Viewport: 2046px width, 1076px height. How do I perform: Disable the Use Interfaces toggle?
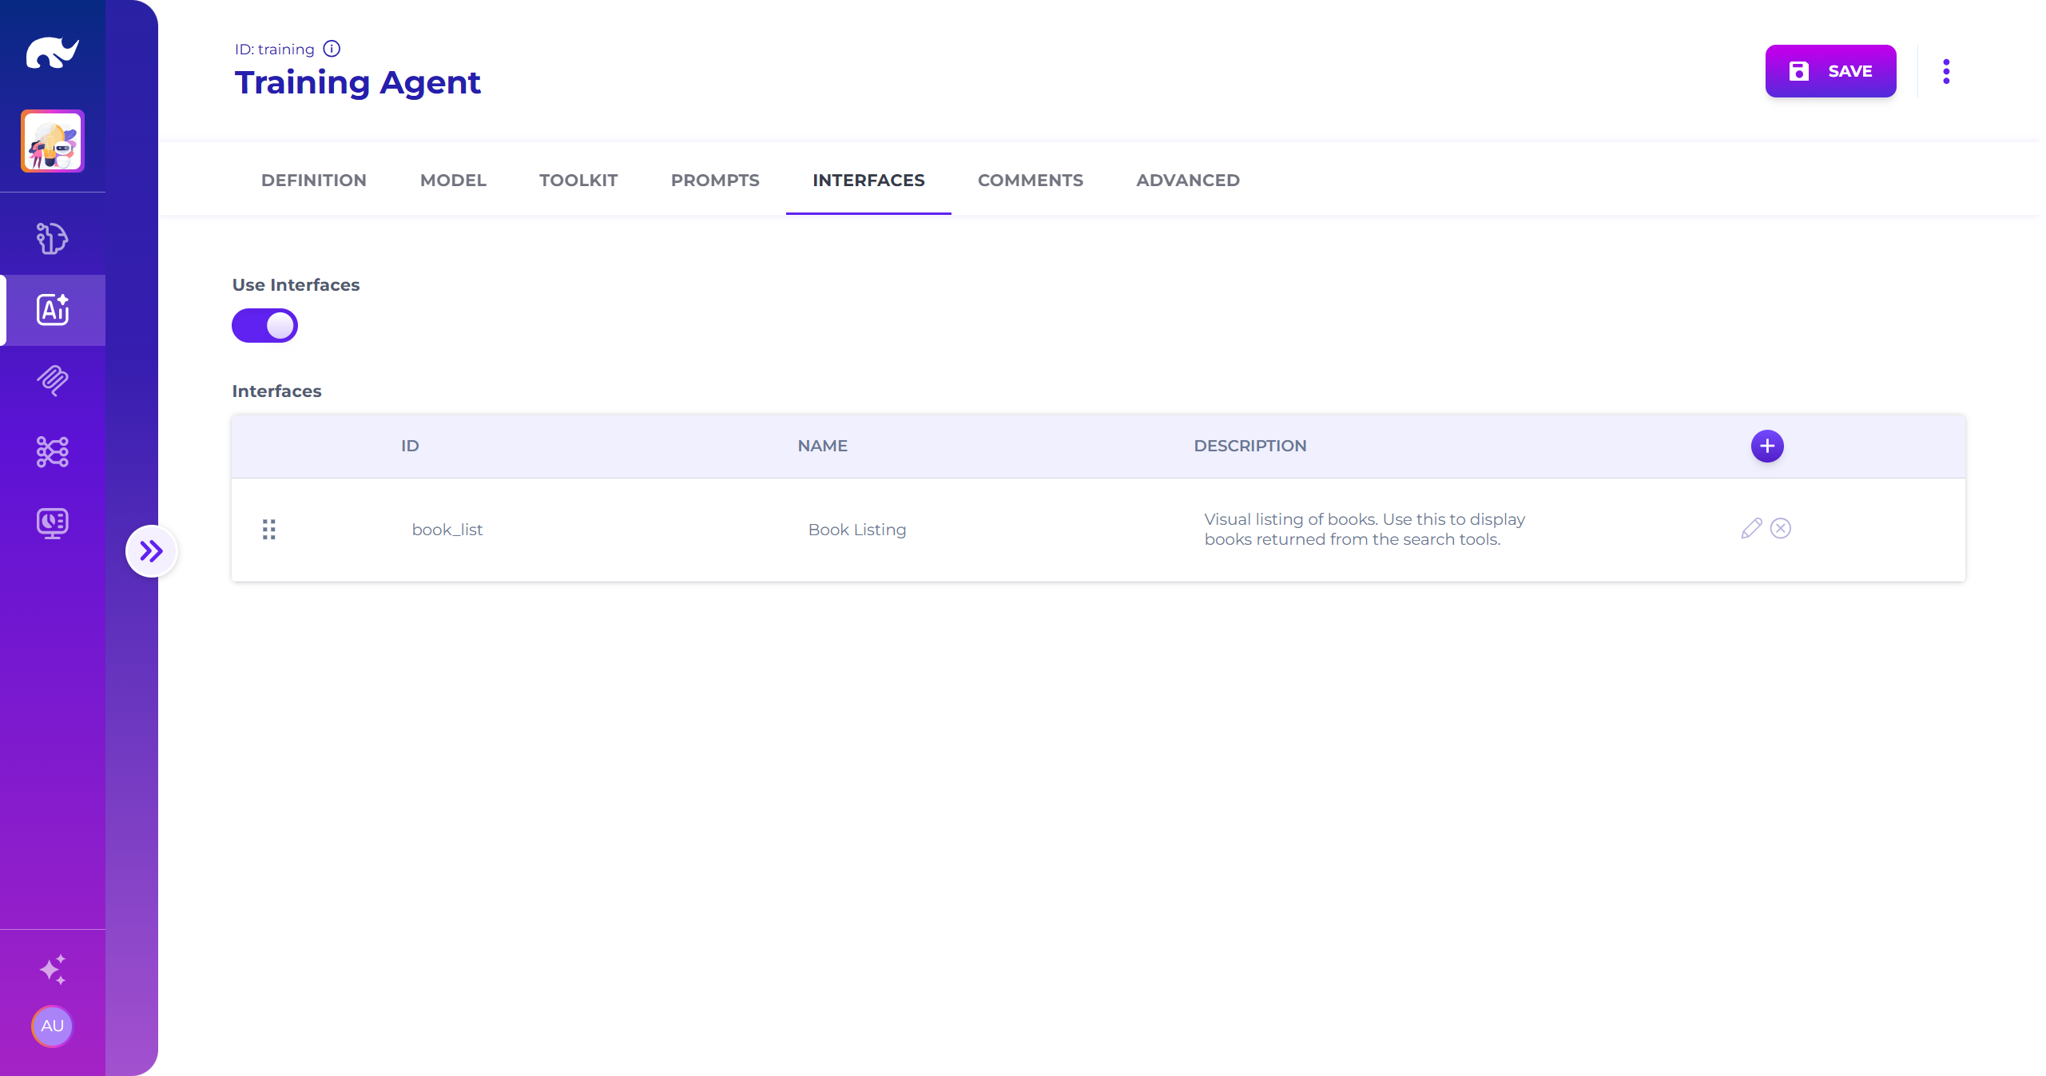click(x=264, y=326)
